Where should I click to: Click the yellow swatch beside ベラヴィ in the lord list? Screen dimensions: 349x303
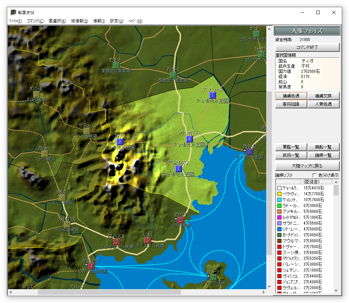[279, 194]
